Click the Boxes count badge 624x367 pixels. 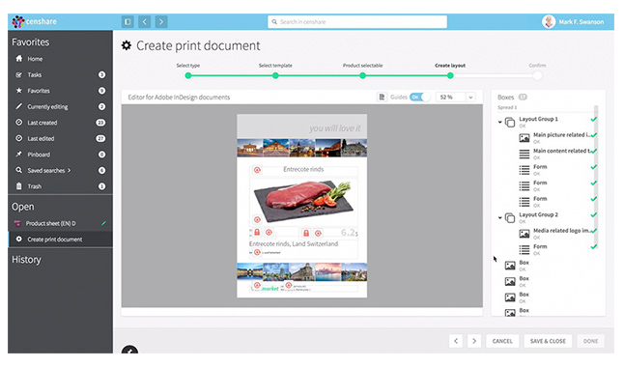coord(523,97)
